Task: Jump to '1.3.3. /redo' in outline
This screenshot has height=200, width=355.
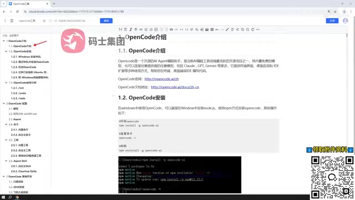Action: [18, 98]
